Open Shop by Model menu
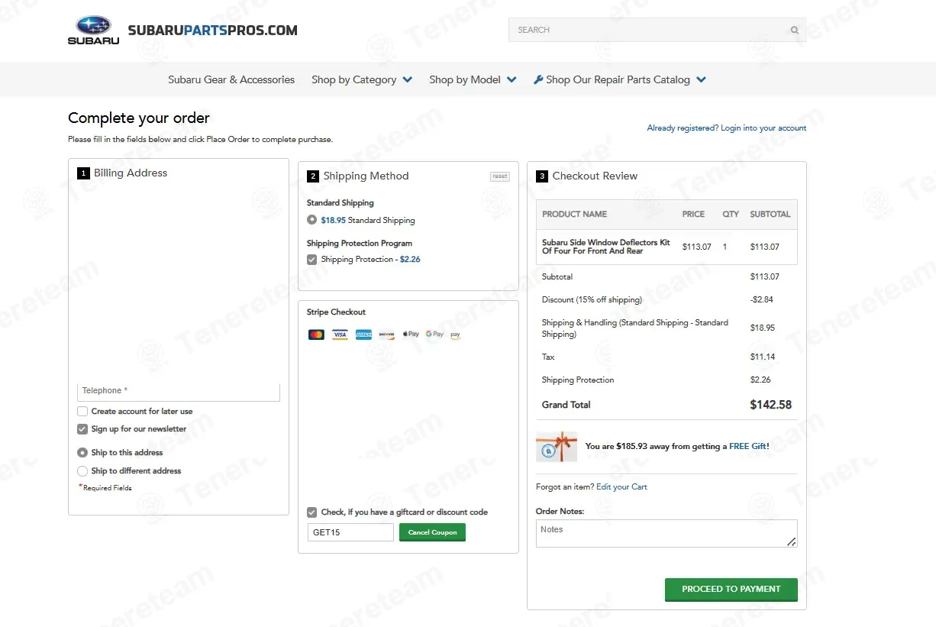 click(465, 79)
